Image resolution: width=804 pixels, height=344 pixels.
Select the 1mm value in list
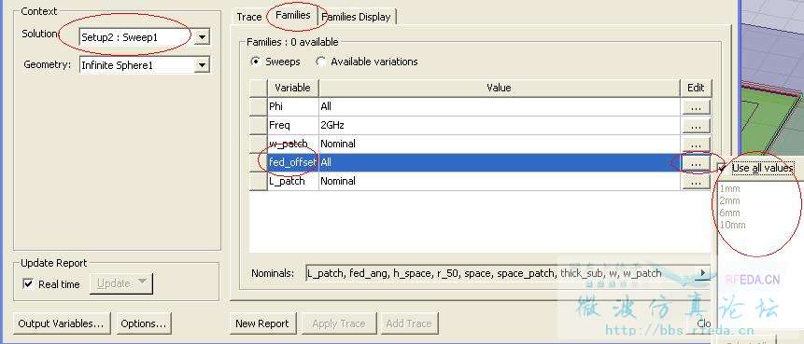[729, 189]
